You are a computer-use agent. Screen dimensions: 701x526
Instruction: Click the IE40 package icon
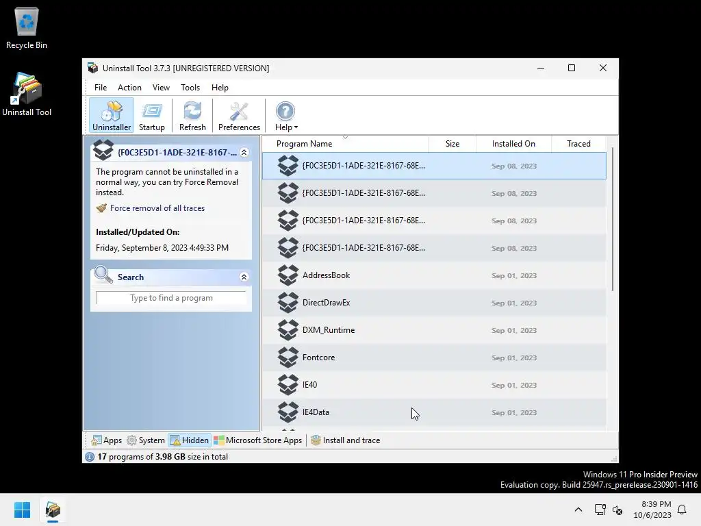[288, 385]
